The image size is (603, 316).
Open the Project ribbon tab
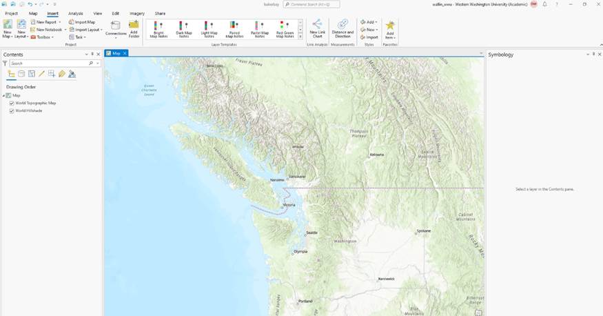point(11,14)
